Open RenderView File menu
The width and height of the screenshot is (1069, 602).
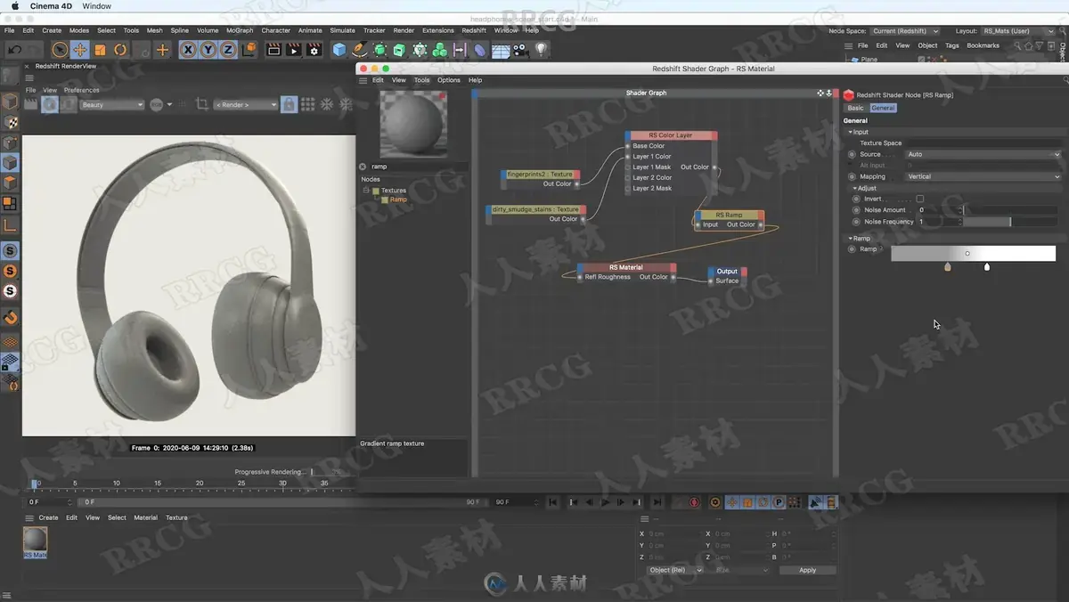30,90
